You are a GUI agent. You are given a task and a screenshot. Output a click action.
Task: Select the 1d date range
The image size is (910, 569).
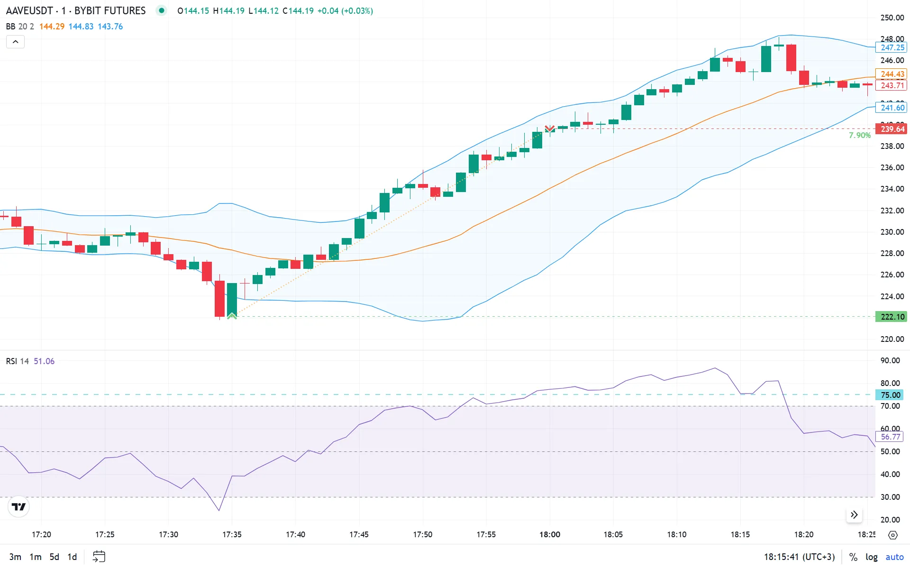[x=72, y=557]
